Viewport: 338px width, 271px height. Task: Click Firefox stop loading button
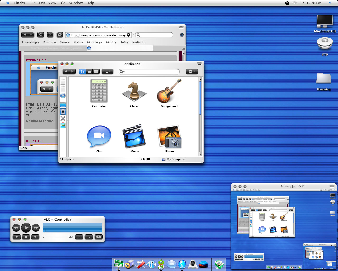click(50, 34)
